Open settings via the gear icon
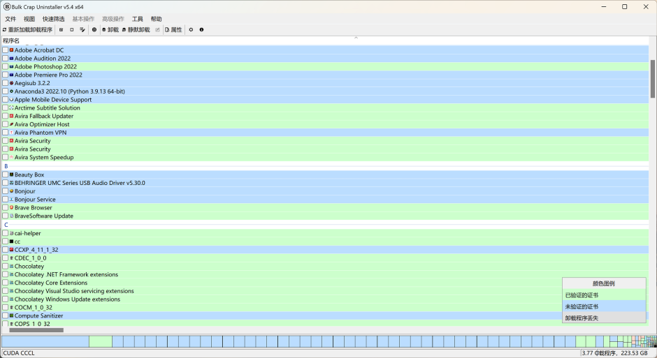The image size is (657, 358). click(191, 30)
